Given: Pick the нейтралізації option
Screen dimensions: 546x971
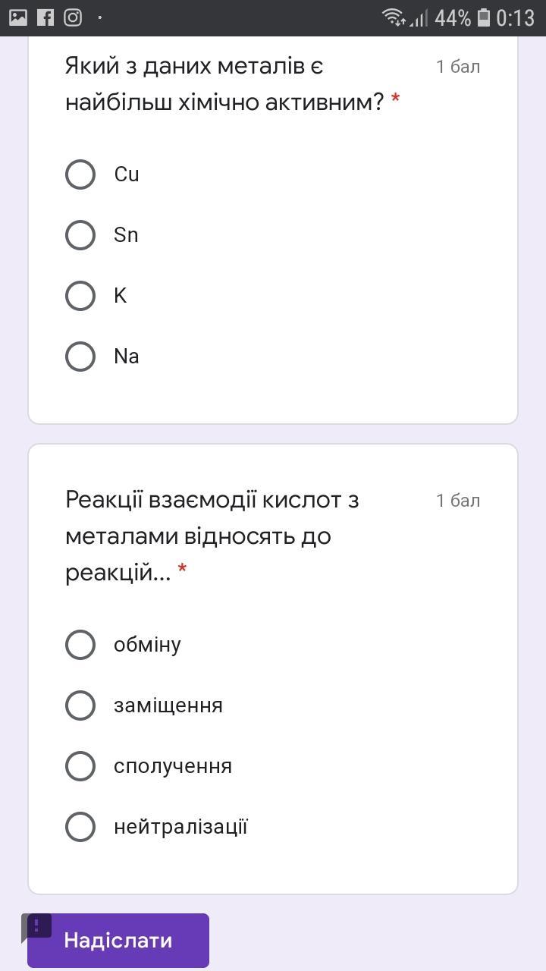Looking at the screenshot, I should click(80, 827).
